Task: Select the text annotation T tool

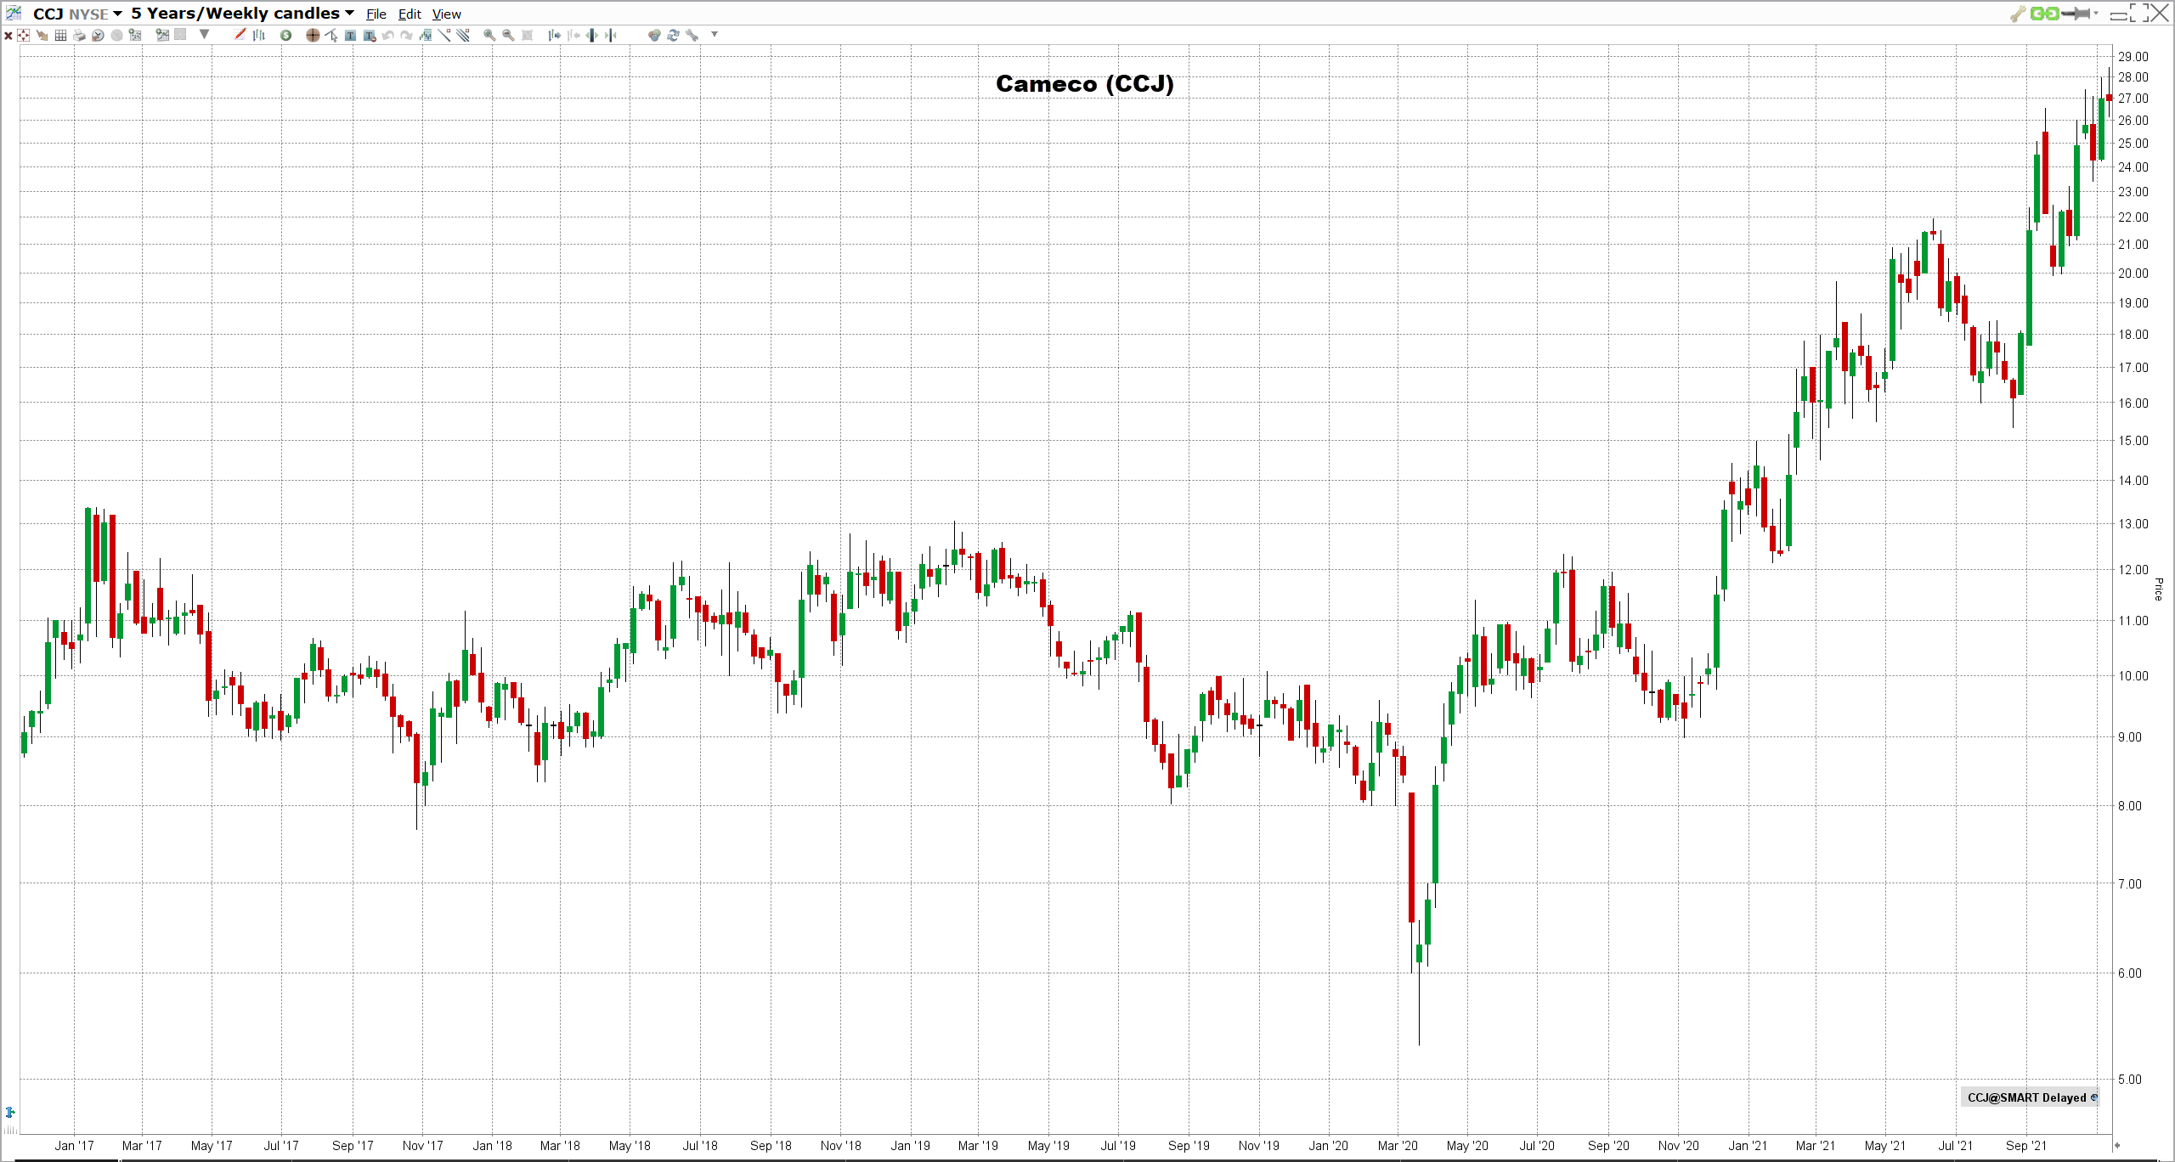Action: [x=350, y=35]
